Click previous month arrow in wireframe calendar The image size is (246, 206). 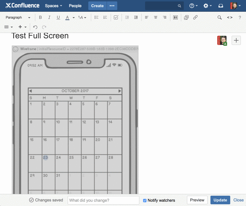tap(30, 91)
